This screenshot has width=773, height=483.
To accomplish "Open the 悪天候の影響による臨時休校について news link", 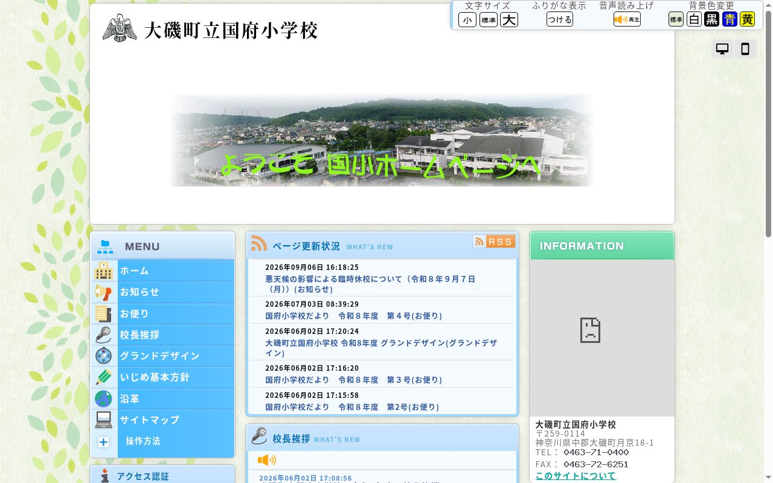I will tap(370, 284).
